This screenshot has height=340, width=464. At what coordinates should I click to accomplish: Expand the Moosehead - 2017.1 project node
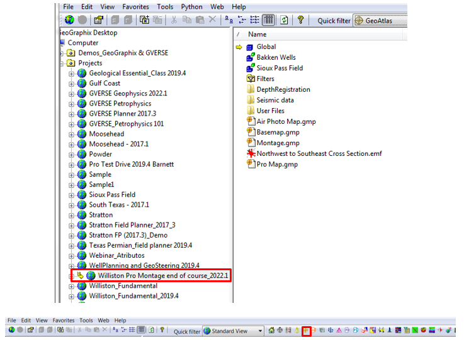tap(71, 145)
